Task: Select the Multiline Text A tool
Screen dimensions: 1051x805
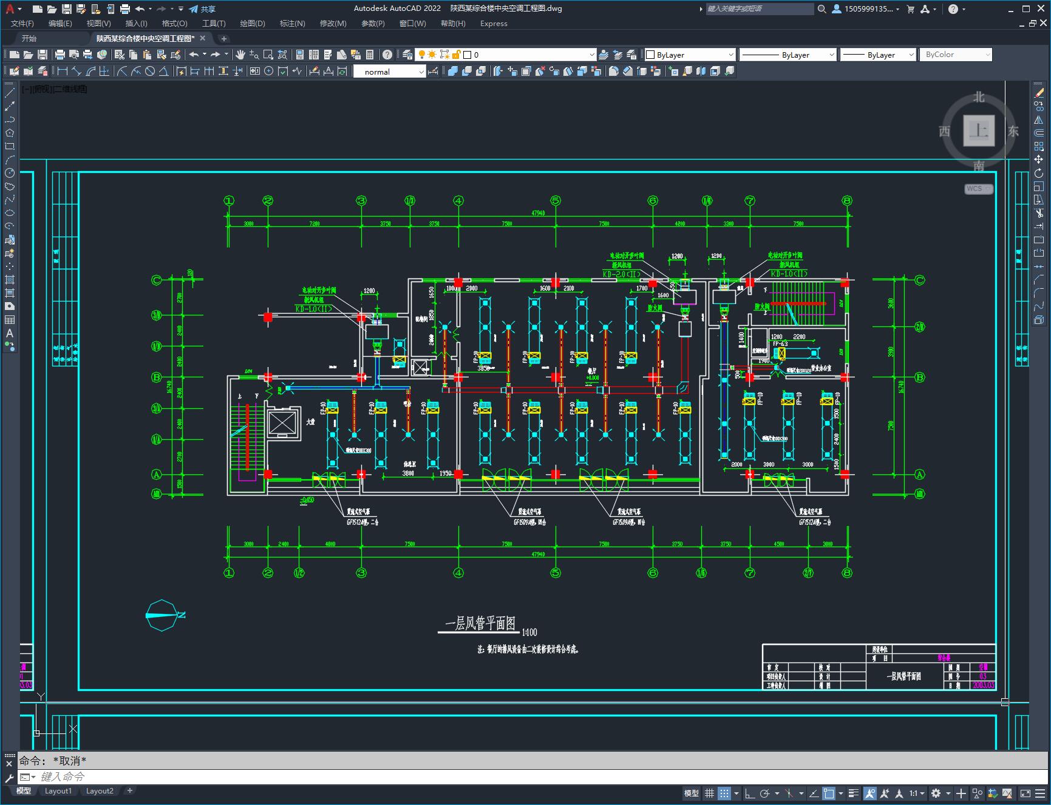Action: (10, 333)
